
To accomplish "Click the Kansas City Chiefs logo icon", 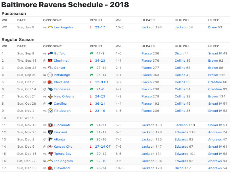I will (x=50, y=146).
